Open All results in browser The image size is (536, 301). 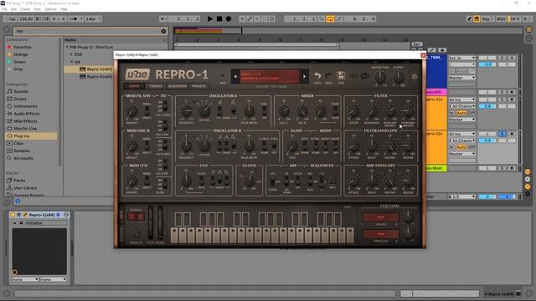23,158
